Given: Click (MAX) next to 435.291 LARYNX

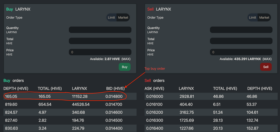Looking at the screenshot, I should (x=267, y=59).
